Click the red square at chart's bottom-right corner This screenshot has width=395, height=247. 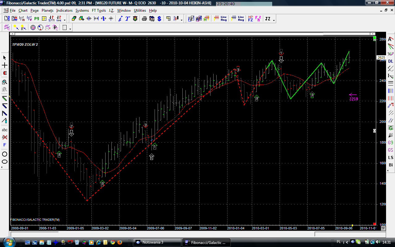coord(374,224)
